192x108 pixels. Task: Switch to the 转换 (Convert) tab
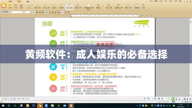click(19, 1)
